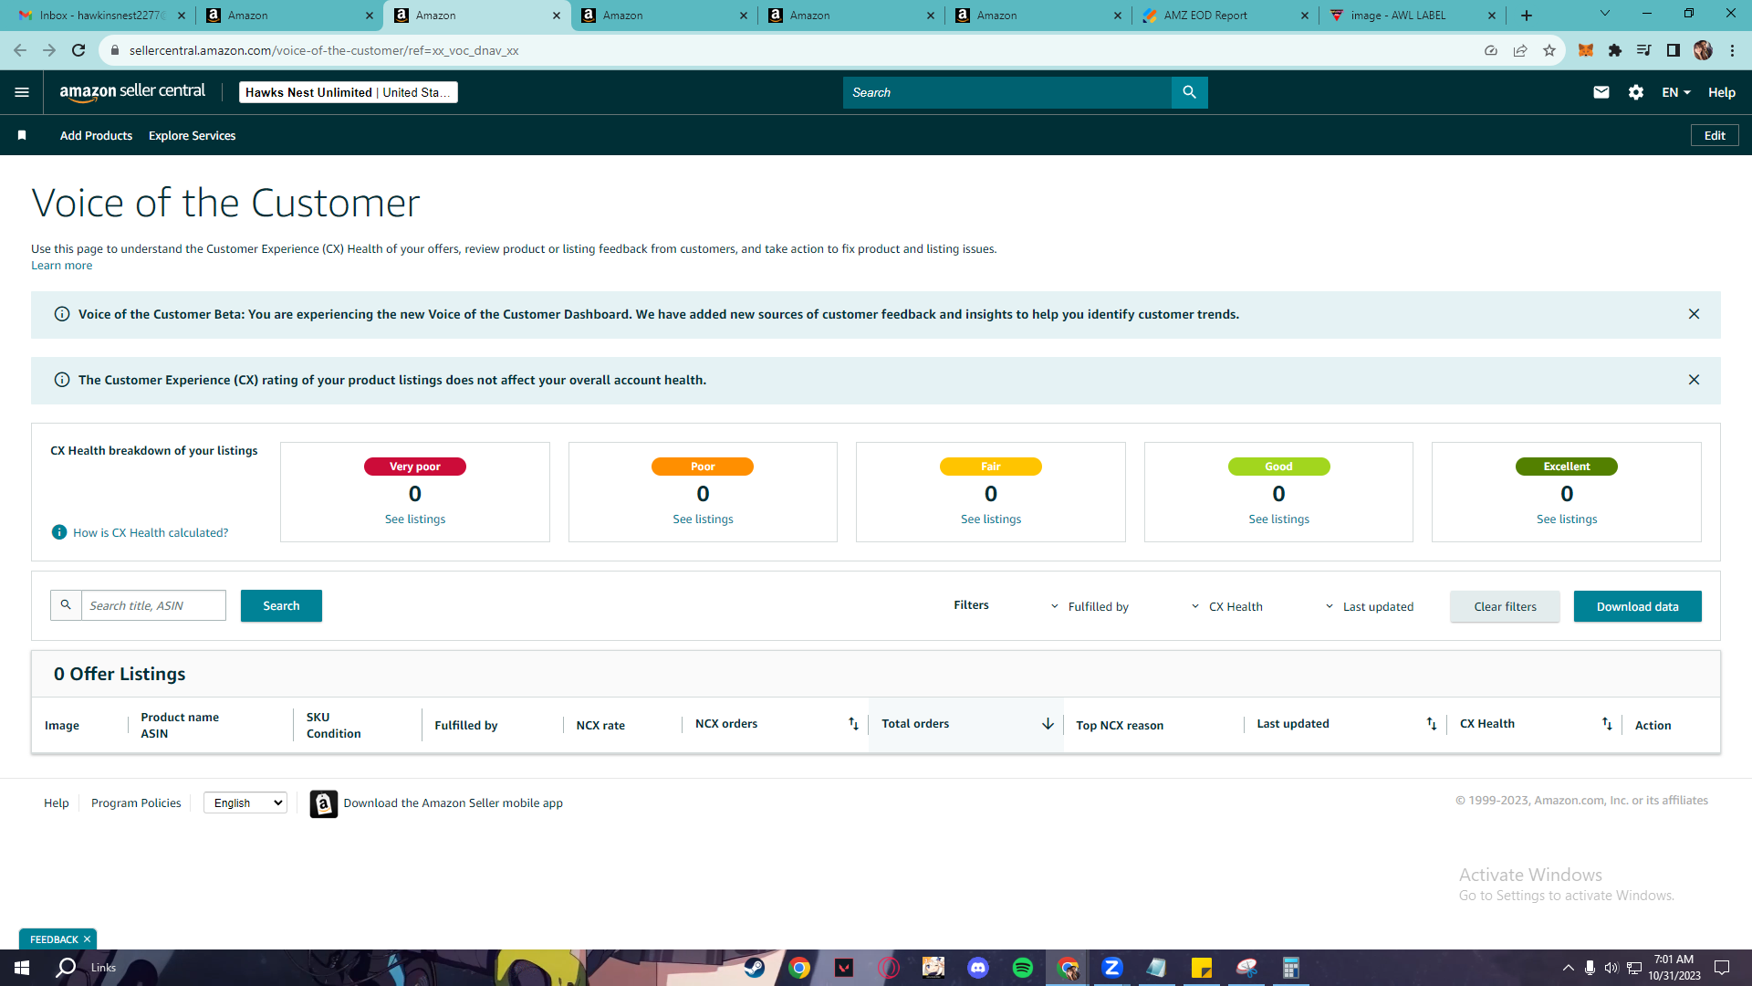Dismiss the Voice of the Customer Beta banner
This screenshot has height=986, width=1752.
click(1694, 314)
